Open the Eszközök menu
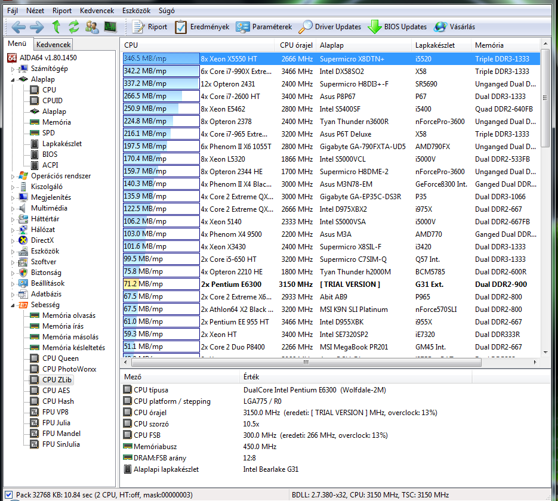The width and height of the screenshot is (558, 501). (x=136, y=11)
